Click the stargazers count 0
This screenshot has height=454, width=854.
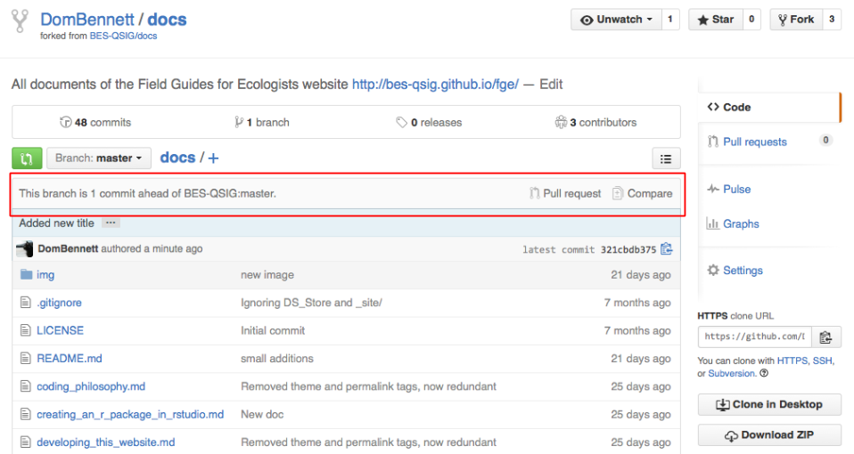751,20
